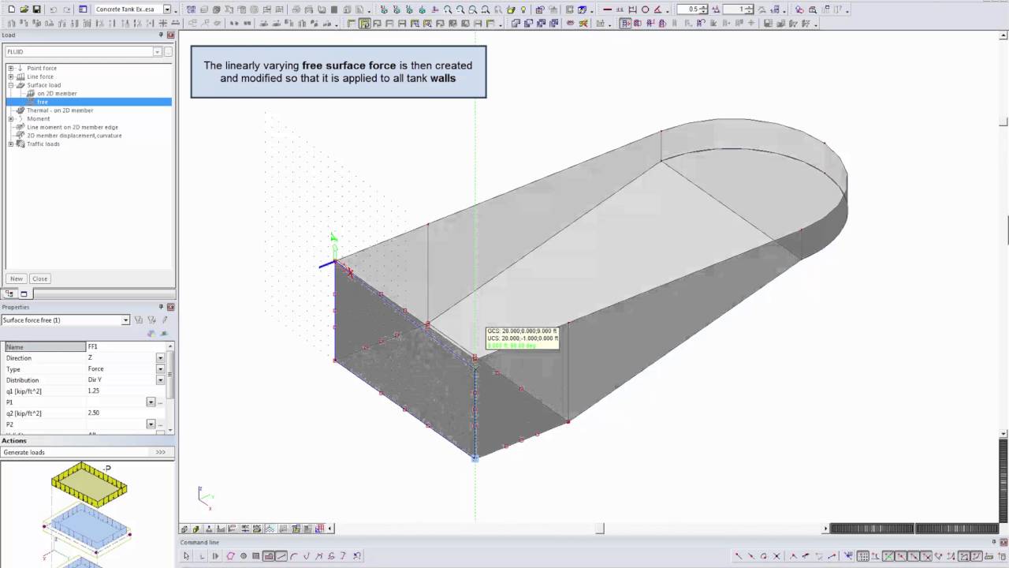Viewport: 1009px width, 568px height.
Task: Click the Name field value FF1
Action: 126,347
